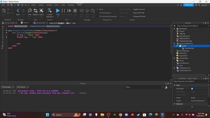Open the PLUGINS ribbon tab
Screen dimensions: 210x118
(71, 5)
